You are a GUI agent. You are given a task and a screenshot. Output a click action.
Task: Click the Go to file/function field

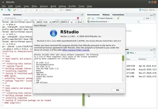pos(46,10)
